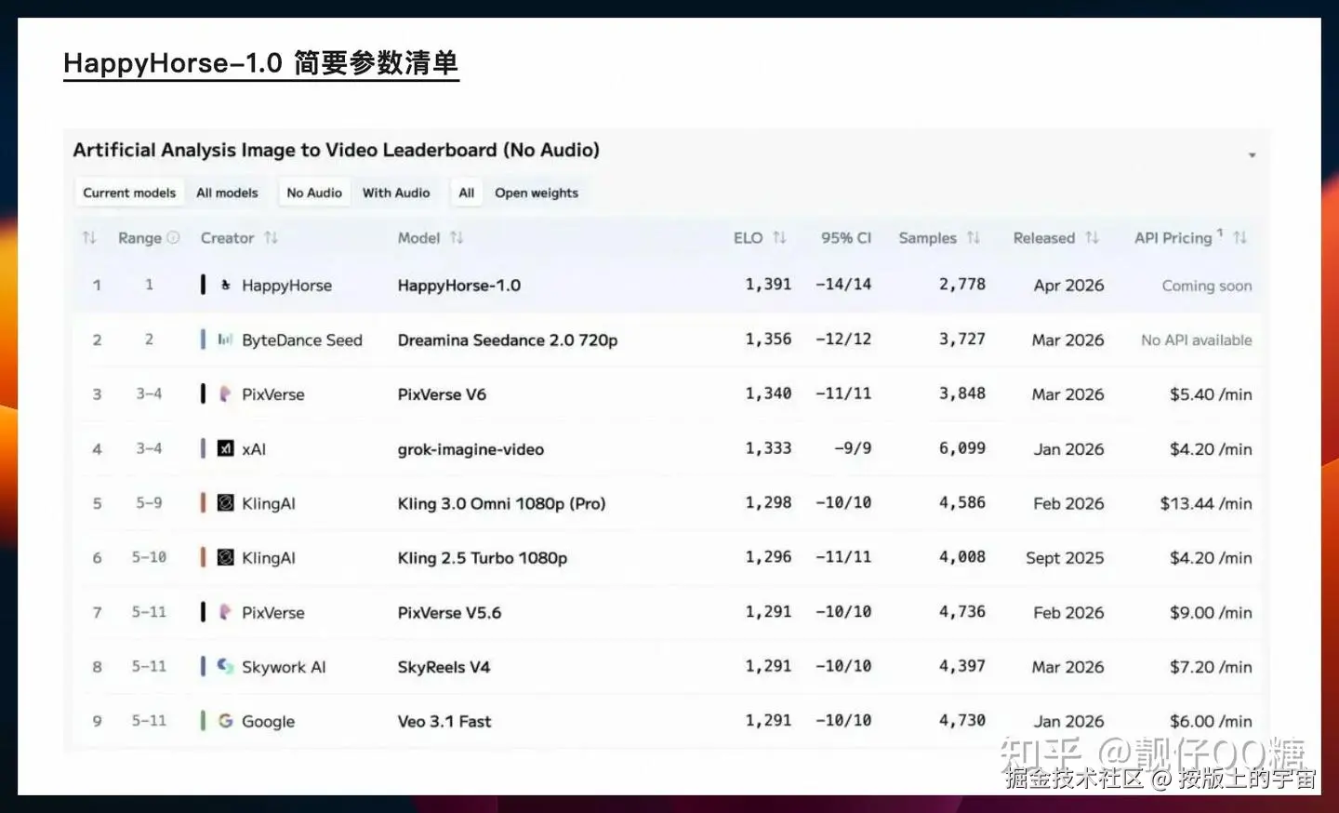Collapse the leaderboard panel with the caret
Image resolution: width=1339 pixels, height=813 pixels.
point(1253,155)
